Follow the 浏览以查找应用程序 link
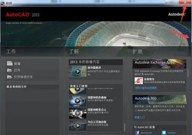 (x=145, y=88)
